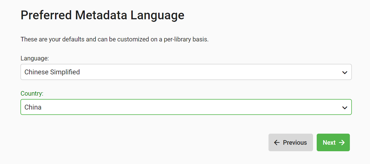
Task: Focus the Country select box's empty middle area
Action: [x=198, y=107]
